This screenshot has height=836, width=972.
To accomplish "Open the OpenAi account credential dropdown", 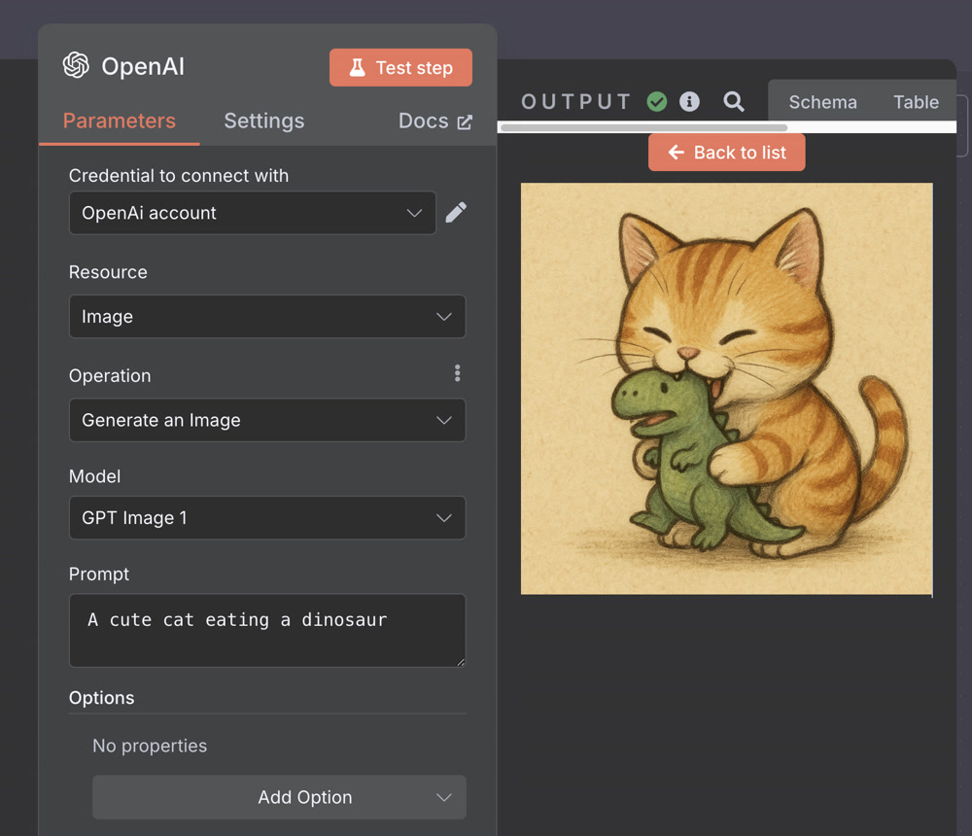I will [252, 212].
